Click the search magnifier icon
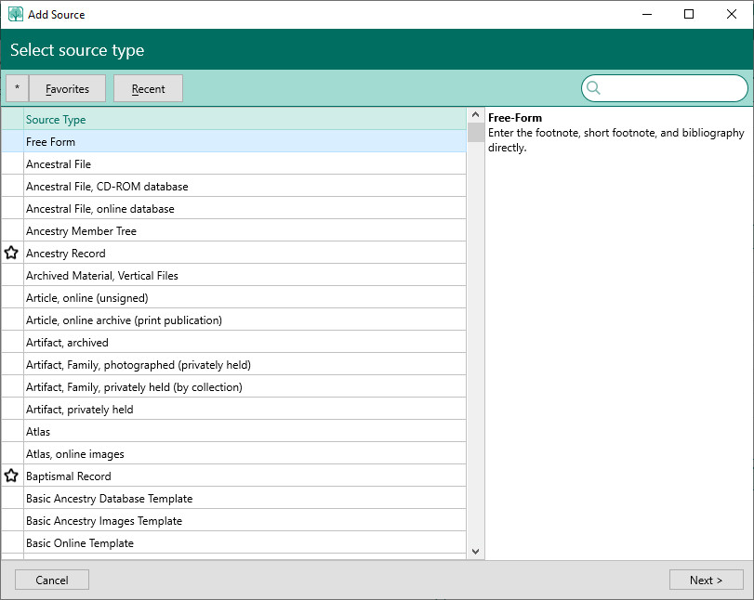The height and width of the screenshot is (600, 754). coord(594,88)
